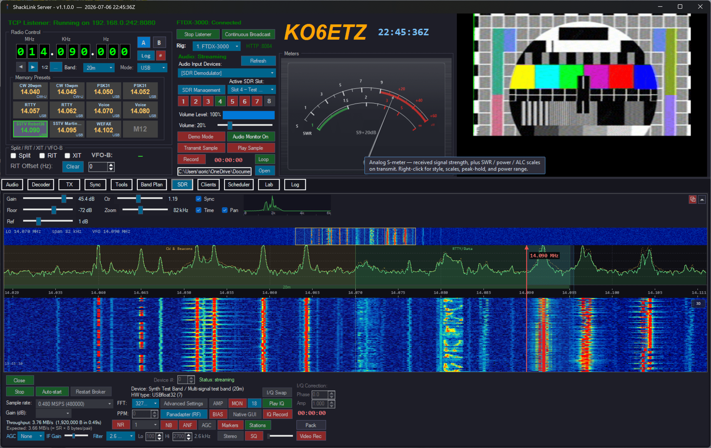The width and height of the screenshot is (711, 448).
Task: Click the SSTV test pattern image
Action: pos(581,75)
